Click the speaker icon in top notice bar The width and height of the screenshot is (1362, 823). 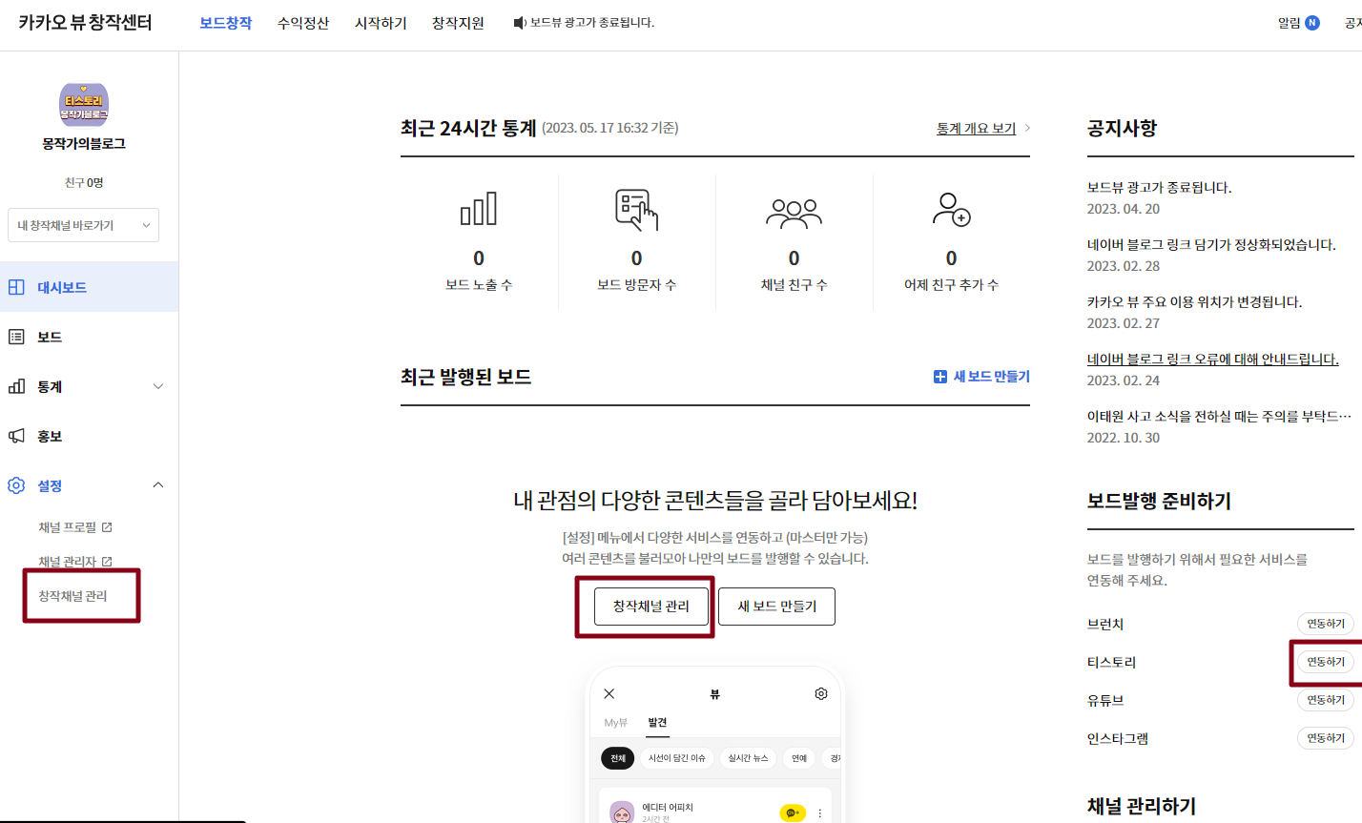520,23
